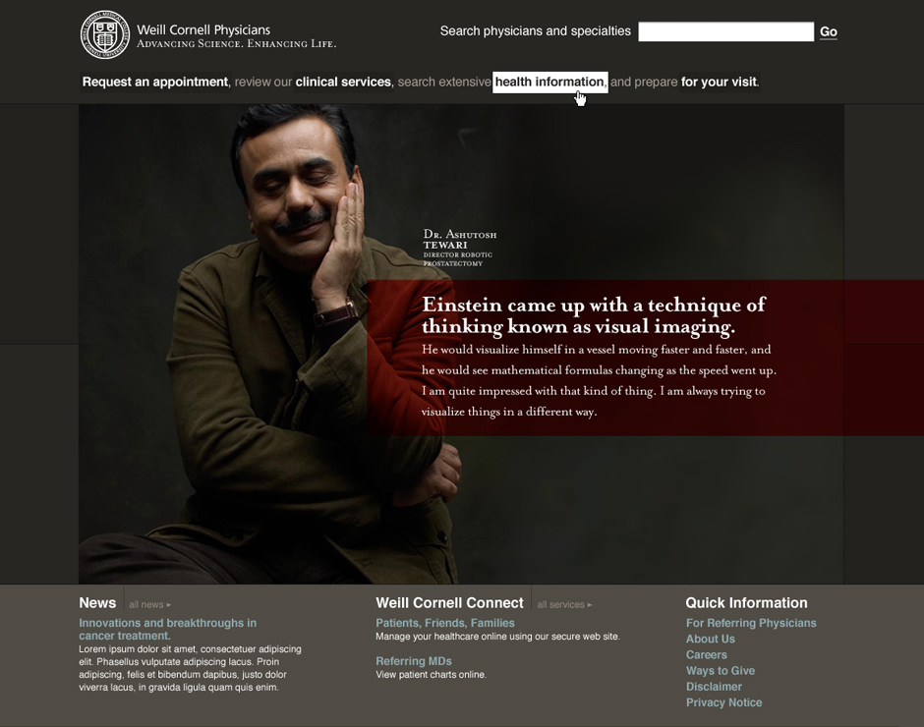This screenshot has height=727, width=924.
Task: Select clinical services in the navigation sentence
Action: click(x=343, y=82)
